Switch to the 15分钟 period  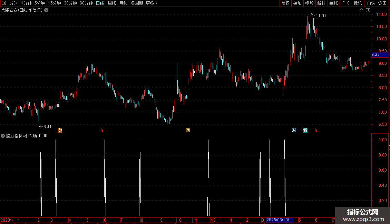click(55, 3)
